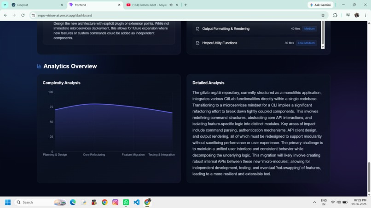
Task: Click the Medium complexity badge
Action: click(x=309, y=28)
